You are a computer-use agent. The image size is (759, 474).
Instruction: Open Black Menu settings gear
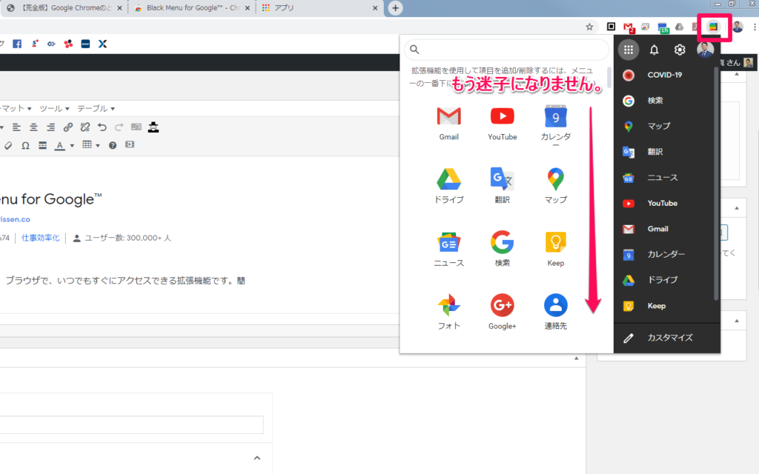pos(680,50)
